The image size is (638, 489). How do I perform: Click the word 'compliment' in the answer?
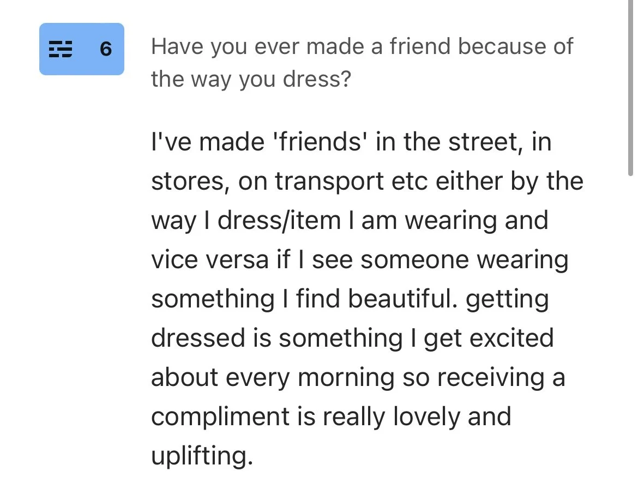(220, 417)
